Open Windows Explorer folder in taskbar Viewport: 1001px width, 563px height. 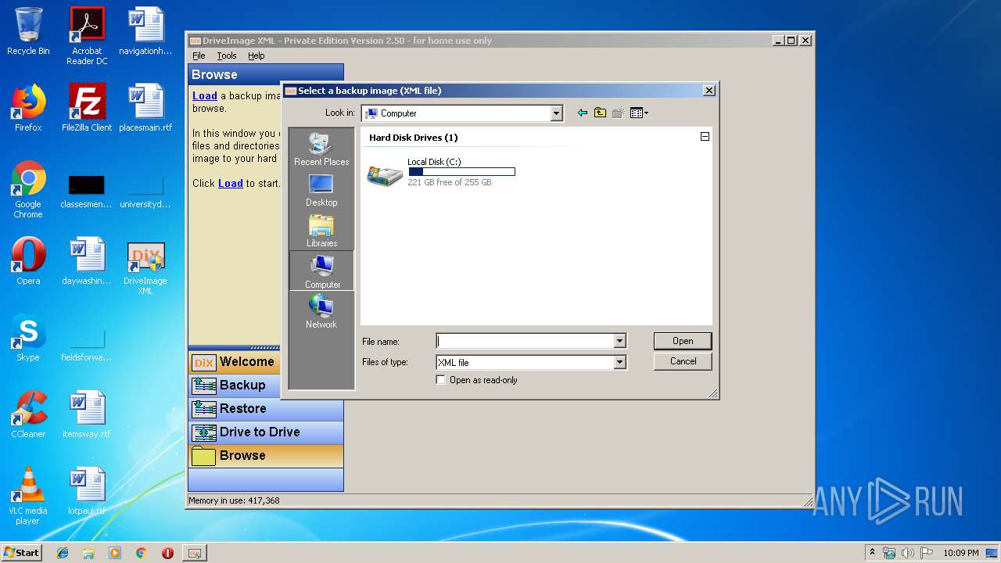tap(88, 553)
